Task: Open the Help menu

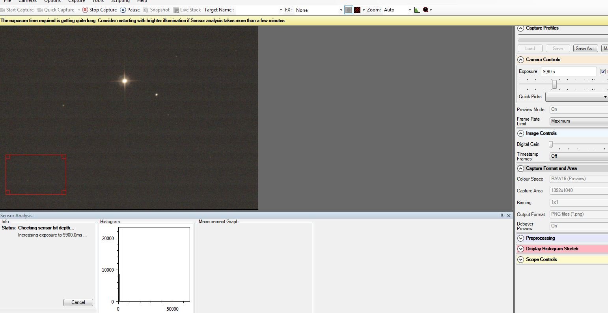Action: pyautogui.click(x=142, y=1)
